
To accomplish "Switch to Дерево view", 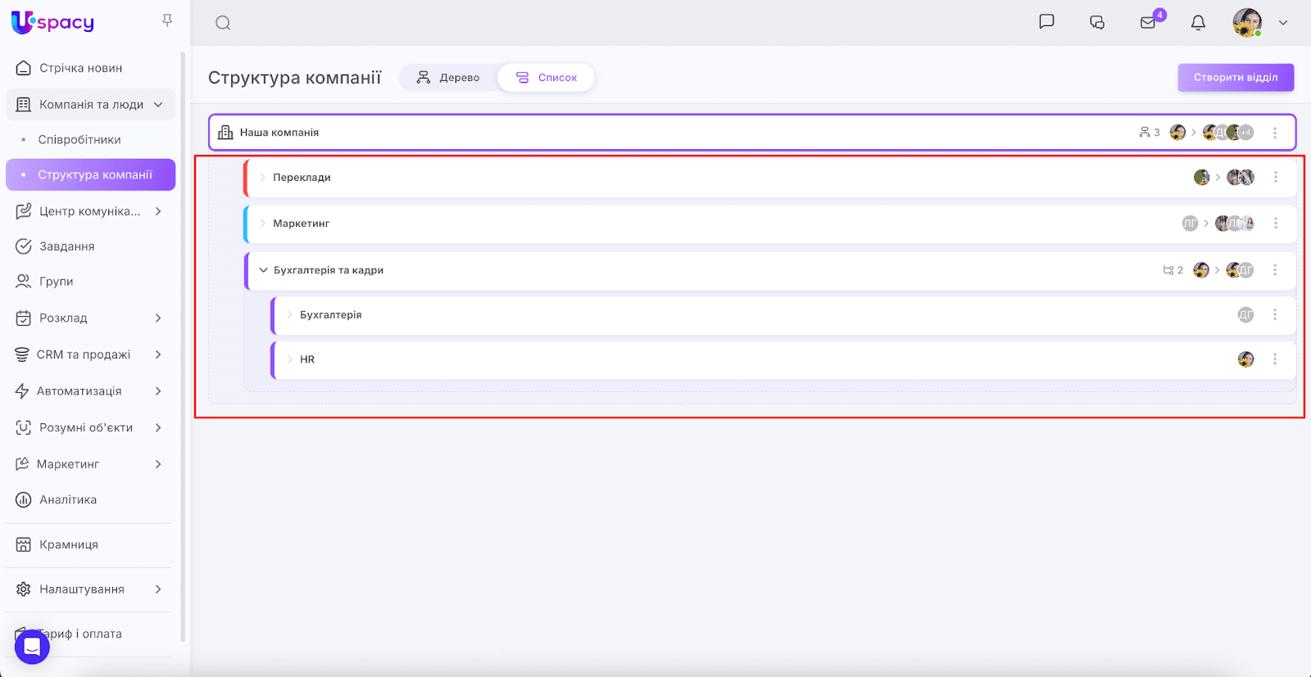I will (x=448, y=78).
